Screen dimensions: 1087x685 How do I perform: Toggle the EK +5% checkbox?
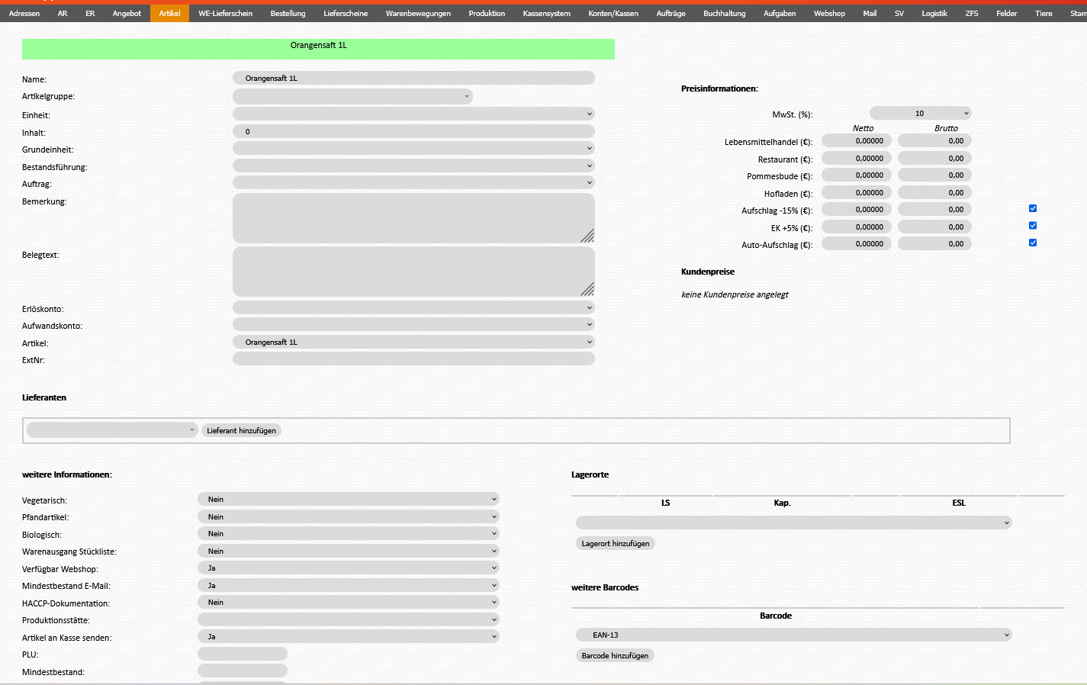click(1033, 226)
